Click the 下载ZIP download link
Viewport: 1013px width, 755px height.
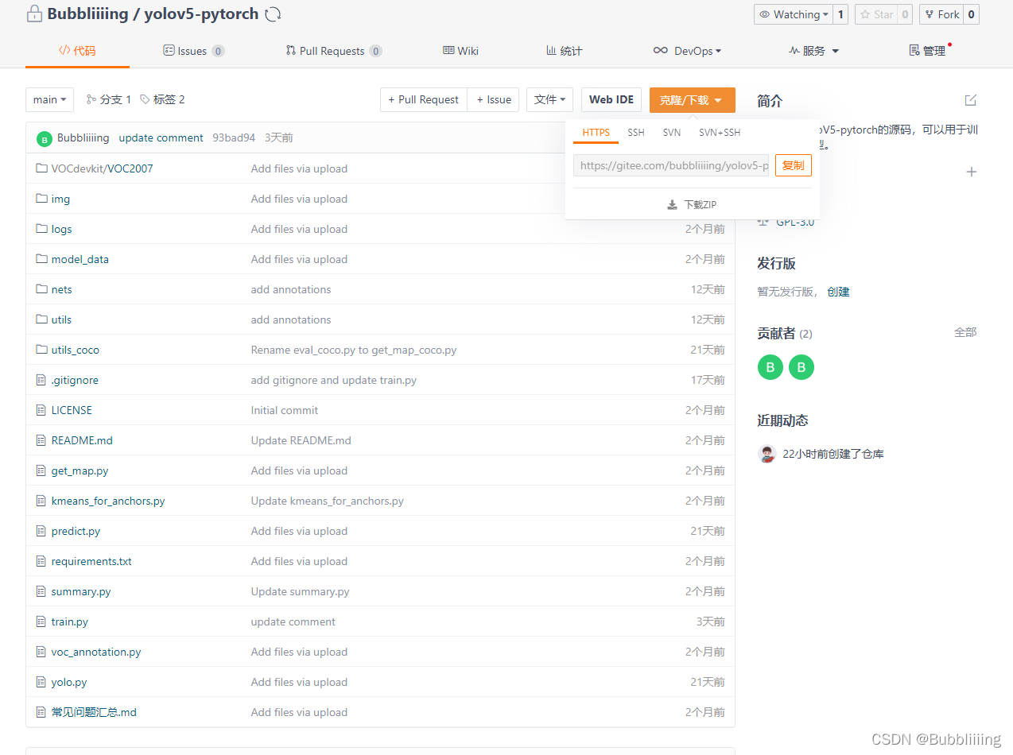(x=692, y=204)
